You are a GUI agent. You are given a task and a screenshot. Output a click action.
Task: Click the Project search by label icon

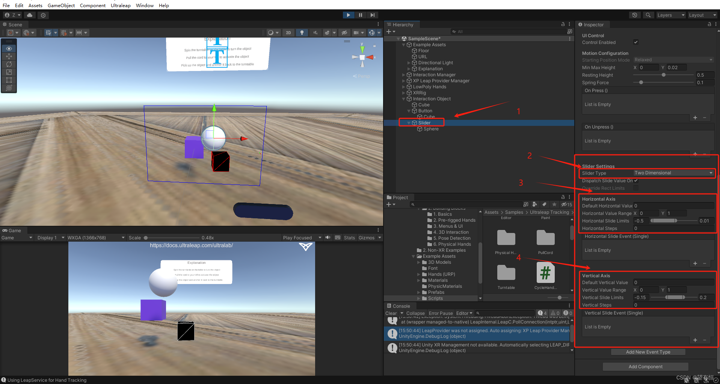(544, 204)
